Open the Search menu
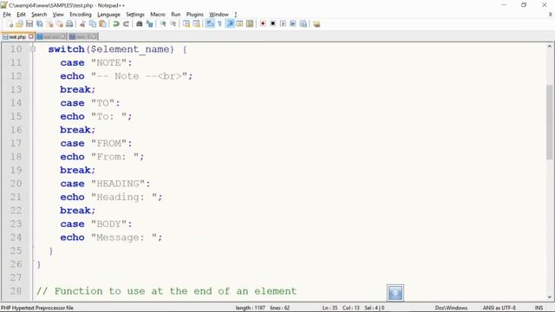 point(39,15)
